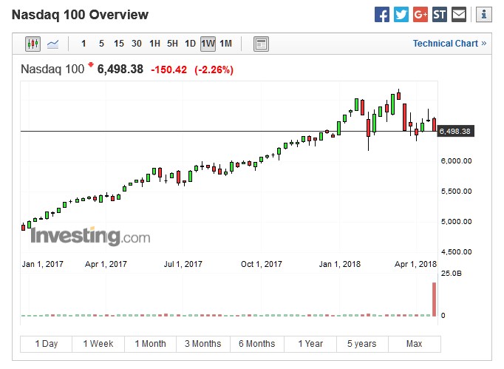The width and height of the screenshot is (504, 369).
Task: Select 30 minute interval
Action: (137, 44)
